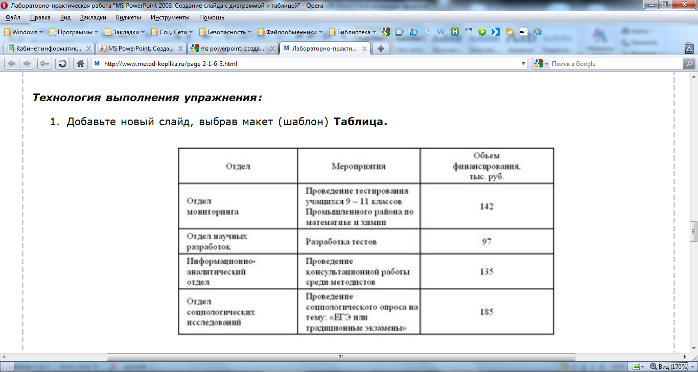Viewport: 698px width, 372px height.
Task: Open the blue chevron-arrow bookmark icon
Action: tap(496, 32)
